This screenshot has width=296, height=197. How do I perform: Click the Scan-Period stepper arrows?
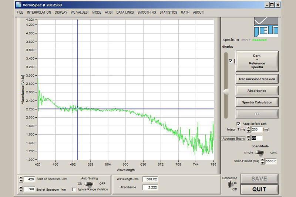[262, 161]
